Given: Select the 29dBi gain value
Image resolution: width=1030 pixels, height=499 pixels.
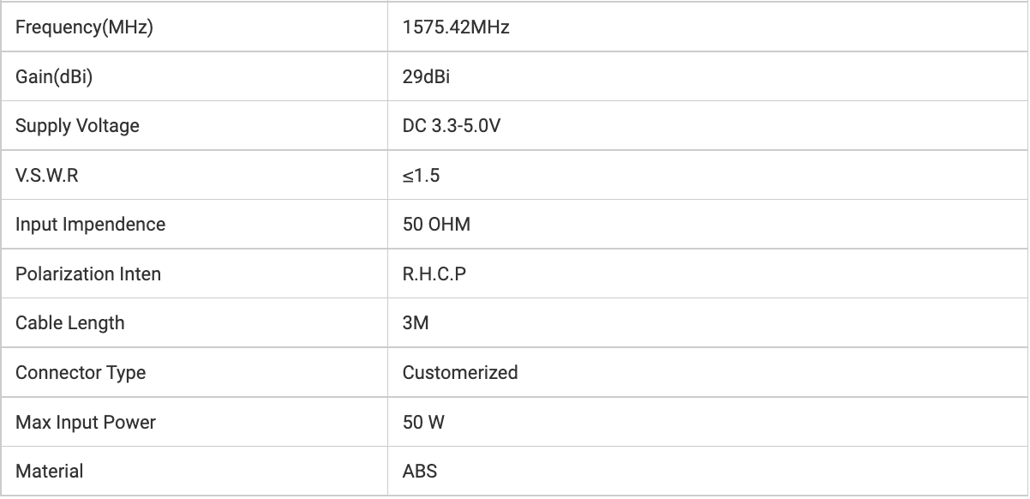Looking at the screenshot, I should tap(426, 76).
